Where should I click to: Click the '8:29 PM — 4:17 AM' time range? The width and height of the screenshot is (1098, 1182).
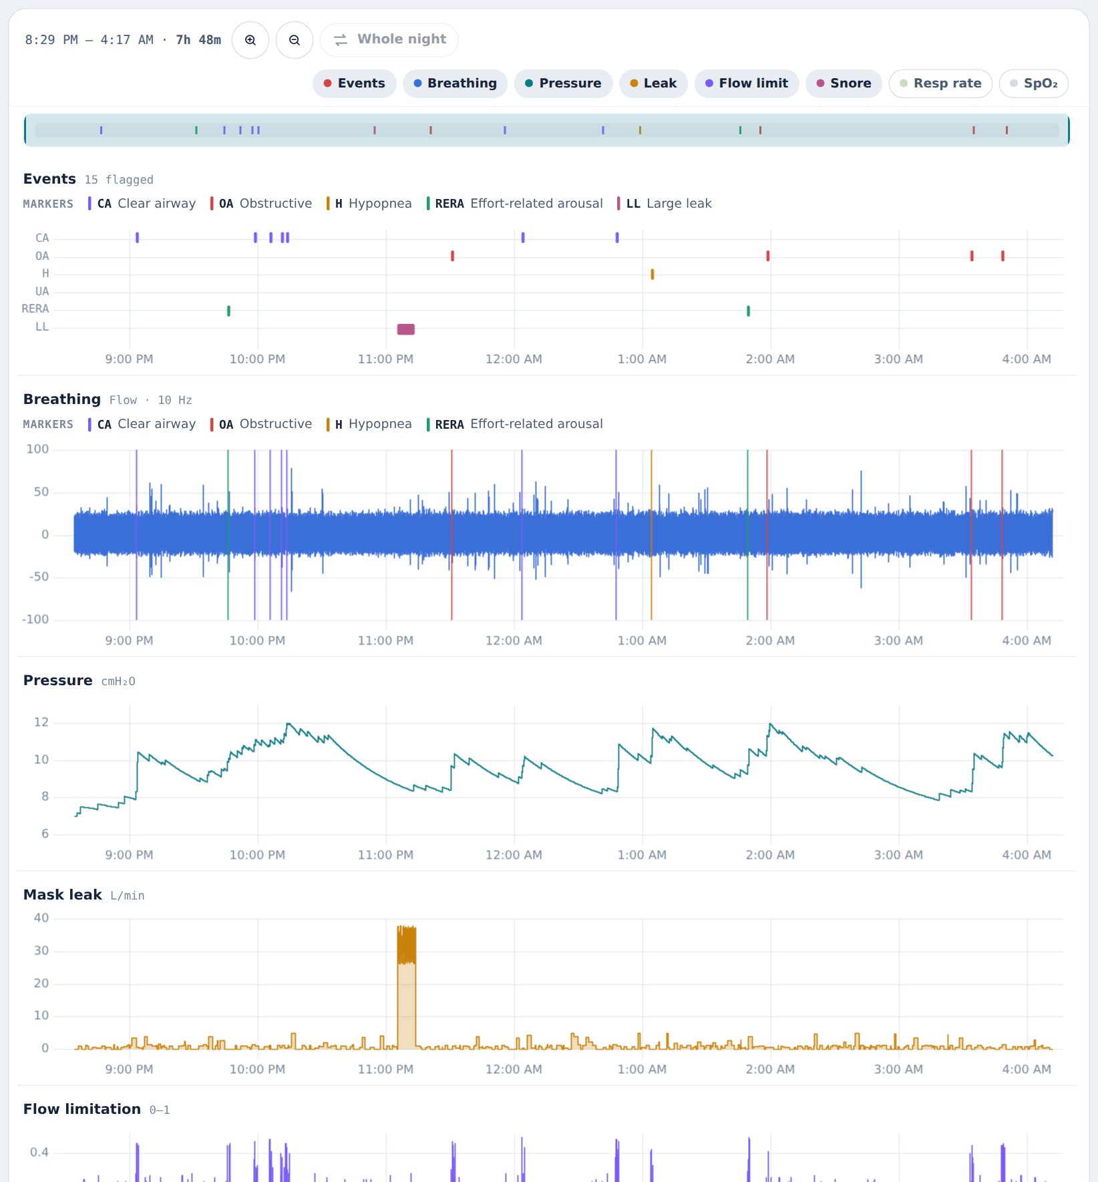pos(89,40)
